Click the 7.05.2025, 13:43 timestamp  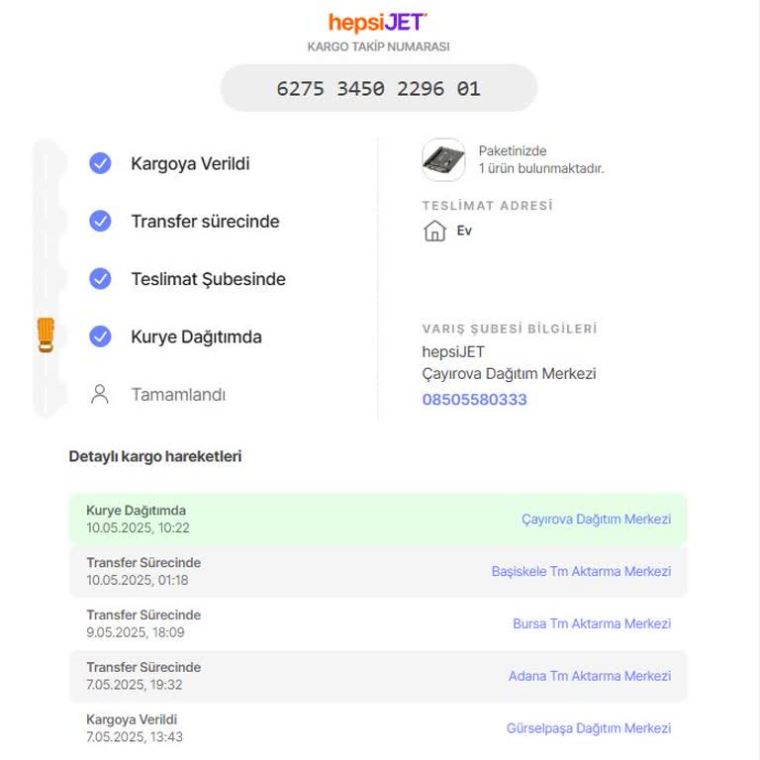[135, 737]
